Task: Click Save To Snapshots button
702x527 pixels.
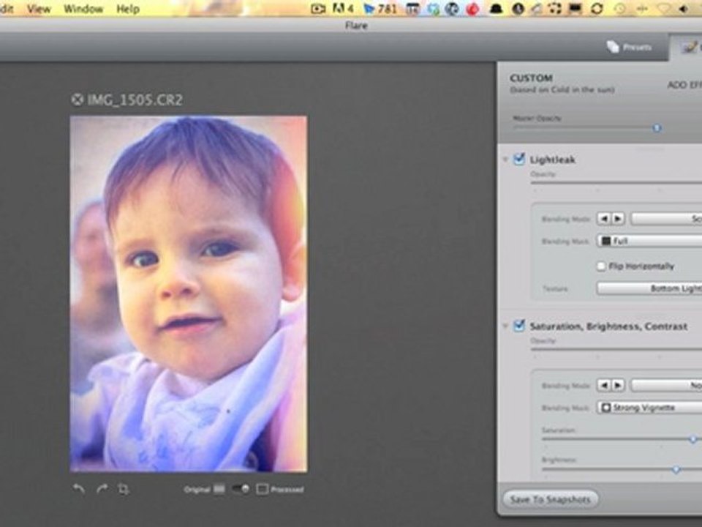Action: point(550,499)
